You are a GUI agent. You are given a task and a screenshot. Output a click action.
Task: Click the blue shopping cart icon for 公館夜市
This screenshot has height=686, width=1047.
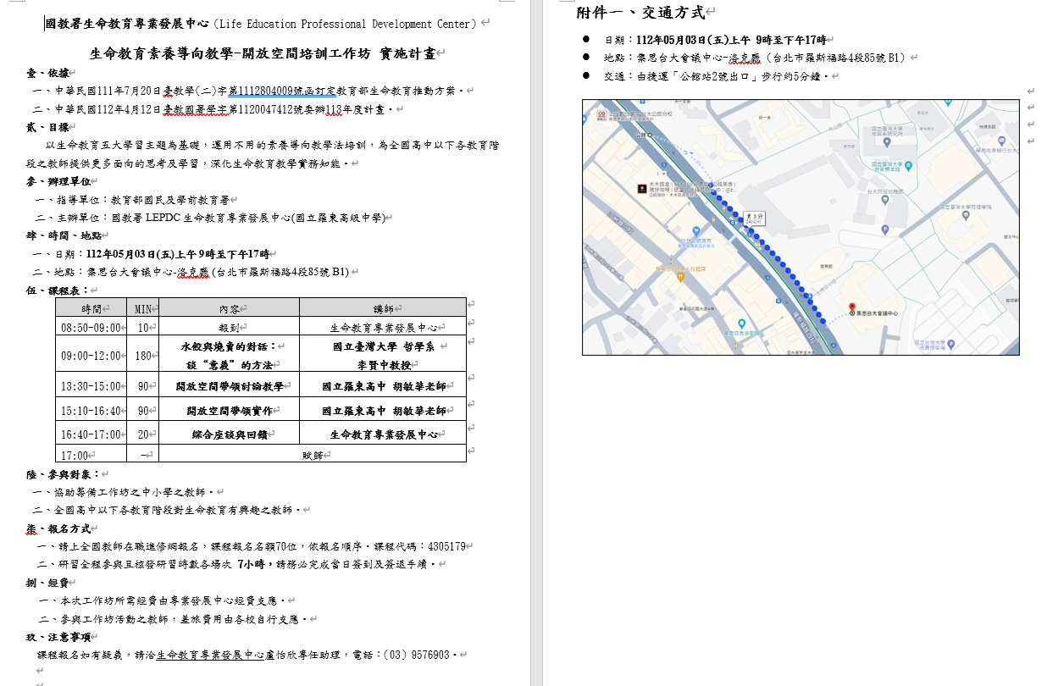click(x=695, y=230)
